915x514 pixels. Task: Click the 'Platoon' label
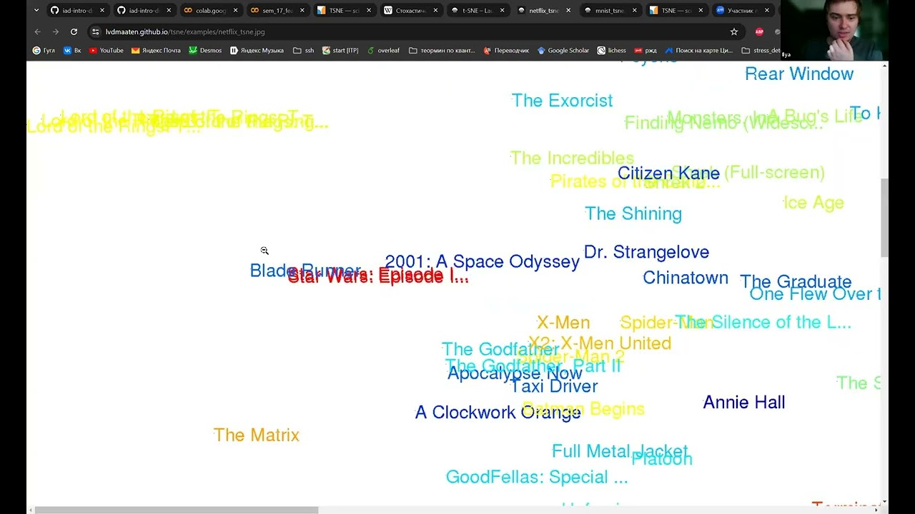coord(662,459)
